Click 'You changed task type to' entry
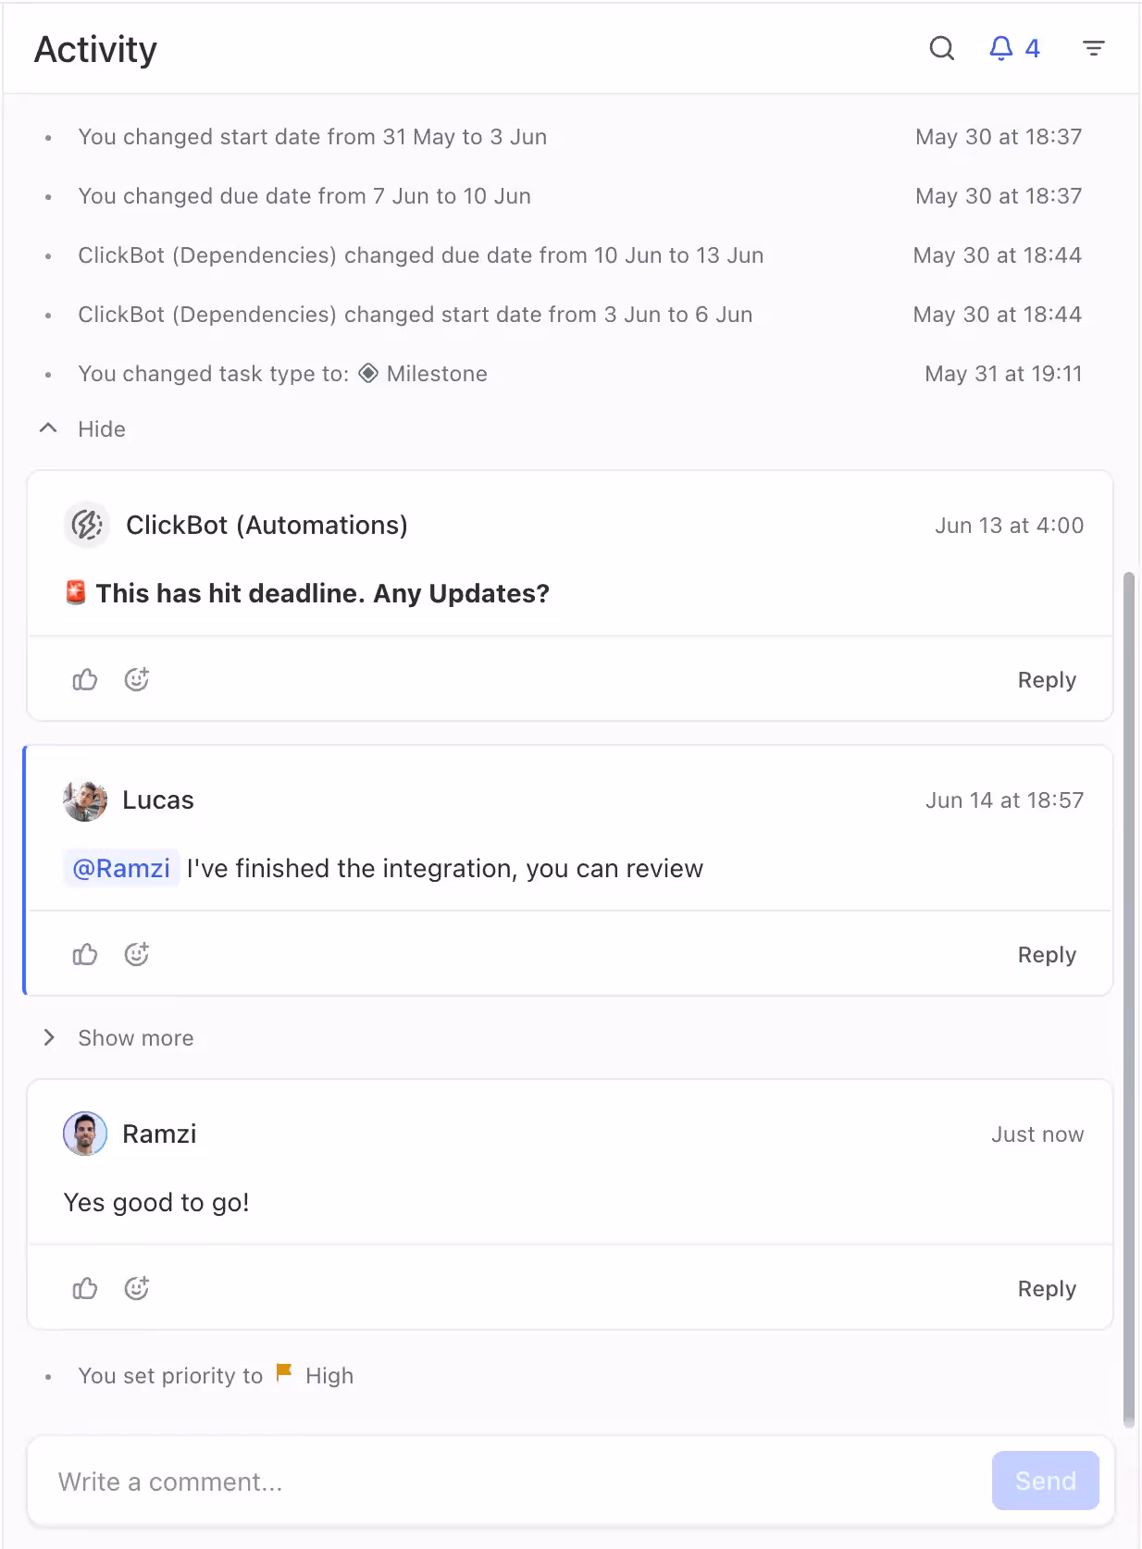 pyautogui.click(x=282, y=374)
